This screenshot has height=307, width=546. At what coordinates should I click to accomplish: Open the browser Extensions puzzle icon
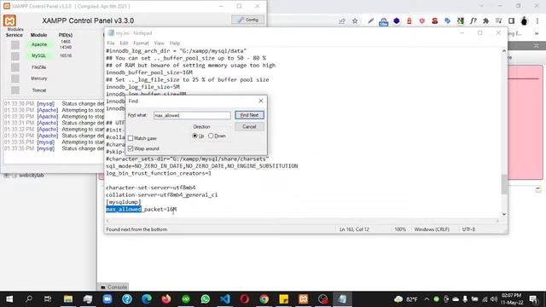click(485, 21)
